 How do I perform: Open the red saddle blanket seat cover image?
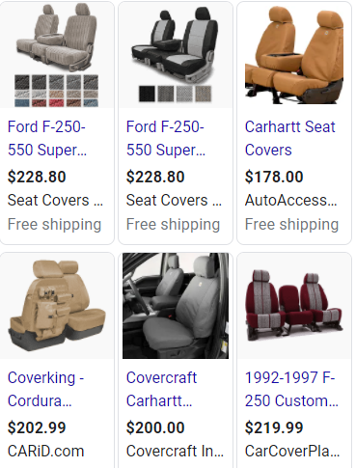coord(294,306)
